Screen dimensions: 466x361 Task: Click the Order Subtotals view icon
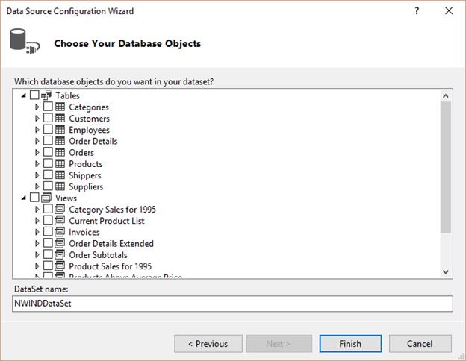click(x=60, y=255)
